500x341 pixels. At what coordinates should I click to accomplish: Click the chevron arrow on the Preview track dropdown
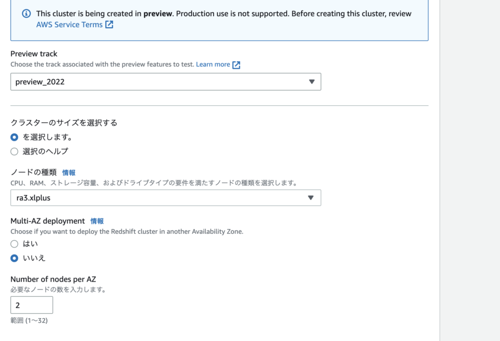pyautogui.click(x=311, y=82)
